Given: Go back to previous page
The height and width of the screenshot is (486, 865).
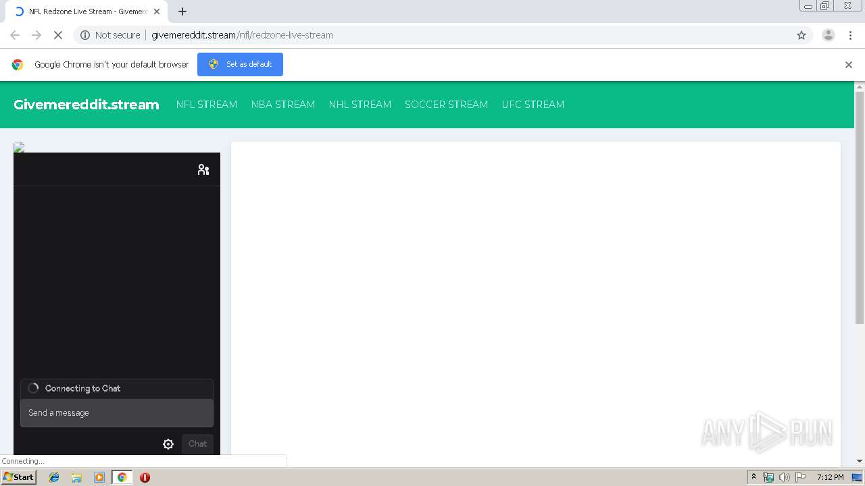Looking at the screenshot, I should pyautogui.click(x=15, y=35).
